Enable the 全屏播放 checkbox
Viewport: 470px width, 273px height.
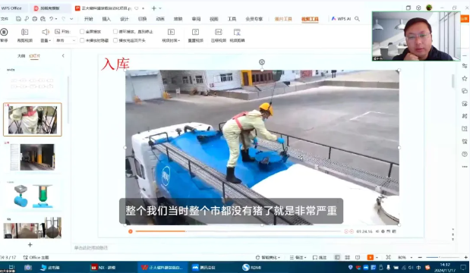(x=82, y=31)
